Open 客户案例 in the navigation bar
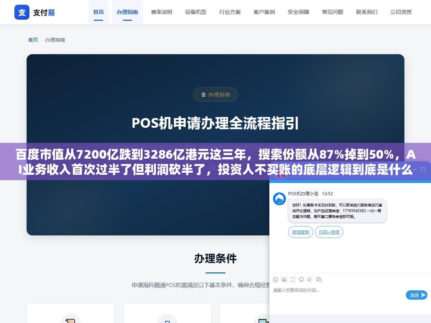The height and width of the screenshot is (323, 431). (x=264, y=12)
